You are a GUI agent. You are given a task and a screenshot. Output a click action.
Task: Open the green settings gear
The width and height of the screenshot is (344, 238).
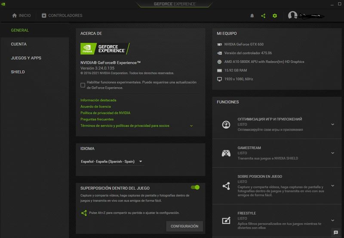(x=275, y=16)
